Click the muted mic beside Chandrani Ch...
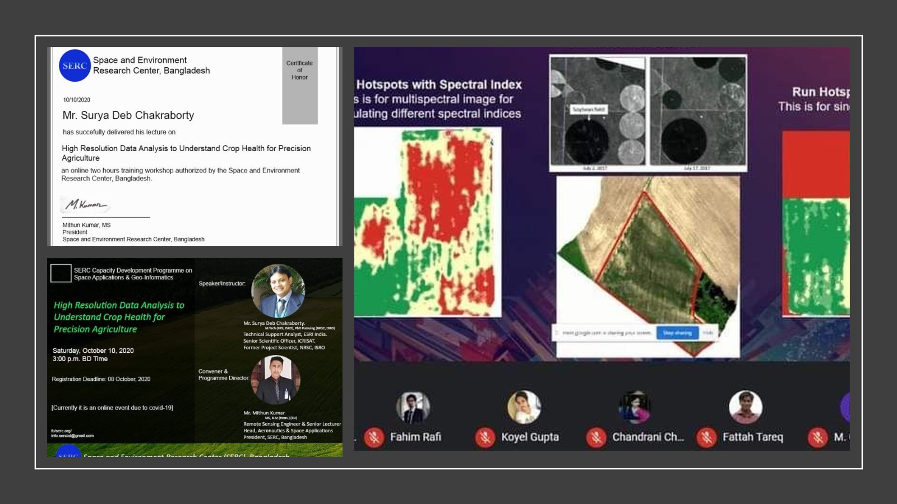This screenshot has width=897, height=504. 596,437
